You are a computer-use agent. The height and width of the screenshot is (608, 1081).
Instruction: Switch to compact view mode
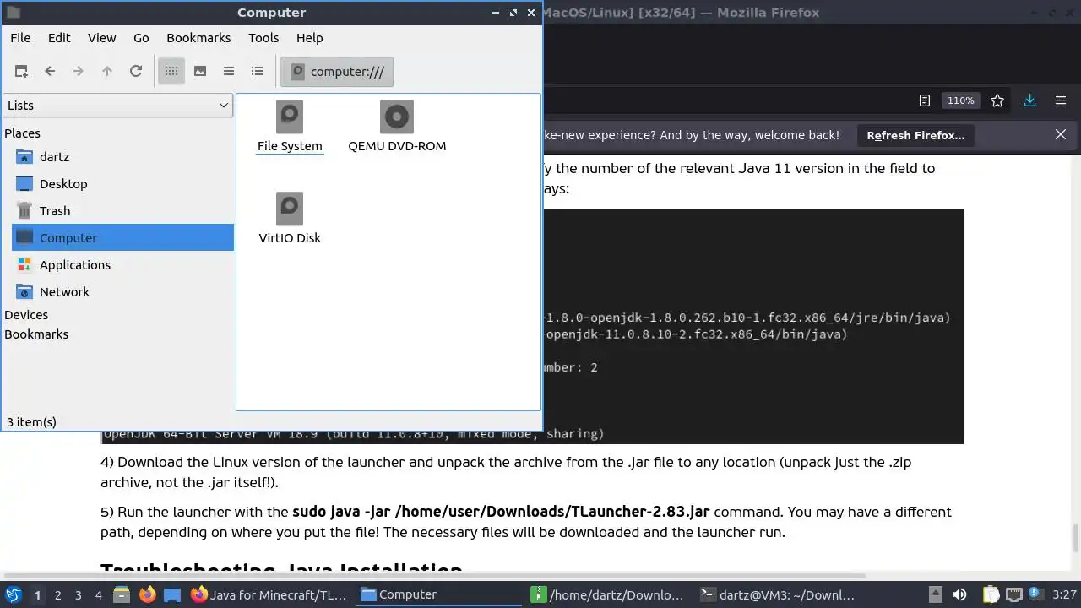pos(229,71)
